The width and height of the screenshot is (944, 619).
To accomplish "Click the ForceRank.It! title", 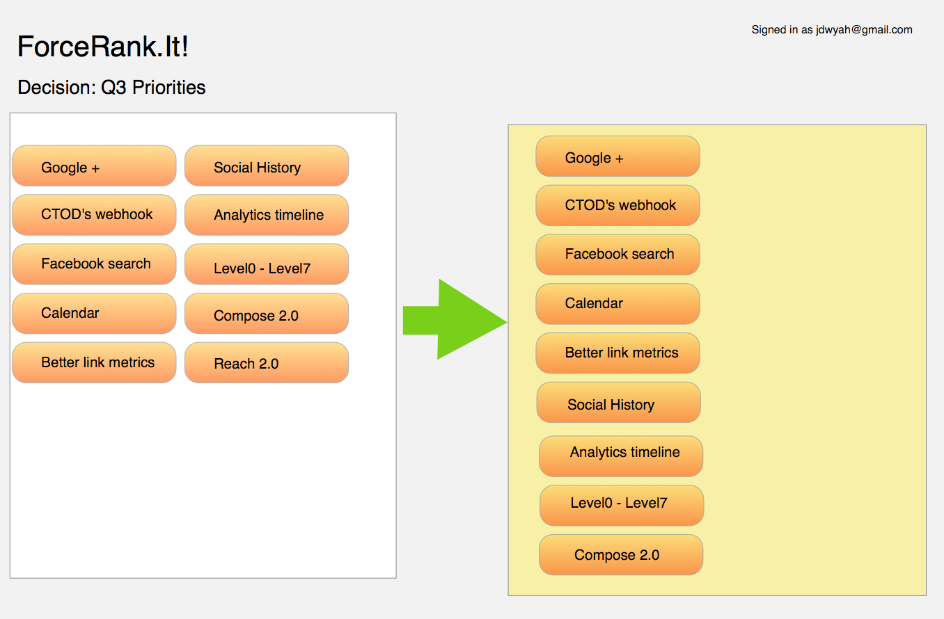I will click(103, 47).
